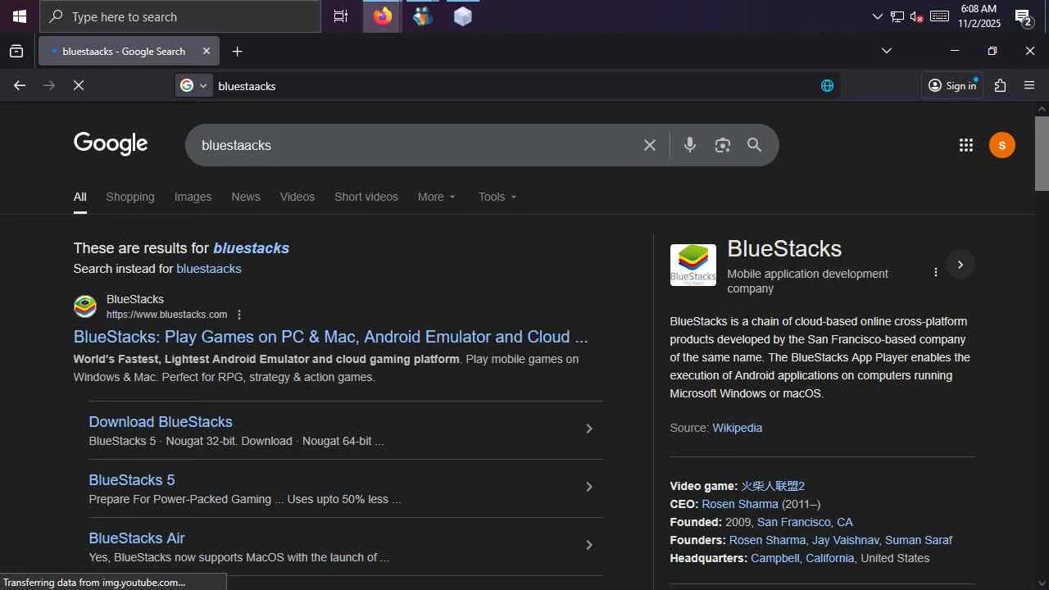Expand the More search filters dropdown
Image resolution: width=1049 pixels, height=590 pixels.
[436, 197]
